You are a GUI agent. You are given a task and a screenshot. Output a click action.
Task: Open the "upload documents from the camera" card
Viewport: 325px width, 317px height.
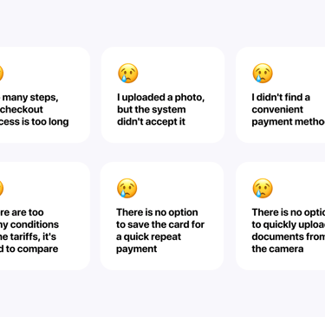pyautogui.click(x=280, y=216)
